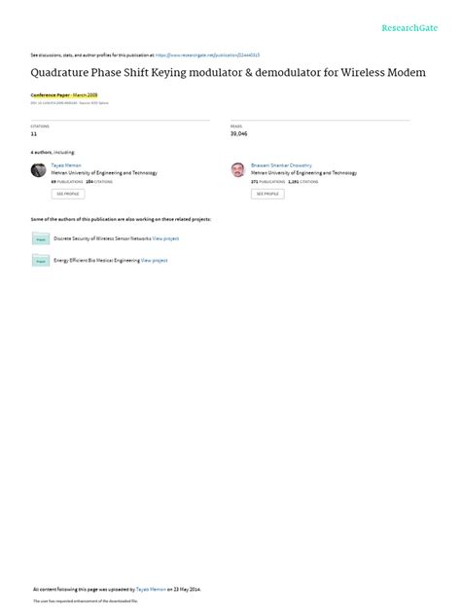Click the Project icon beside Discrete Security
This screenshot has height=615, width=461.
coord(41,238)
